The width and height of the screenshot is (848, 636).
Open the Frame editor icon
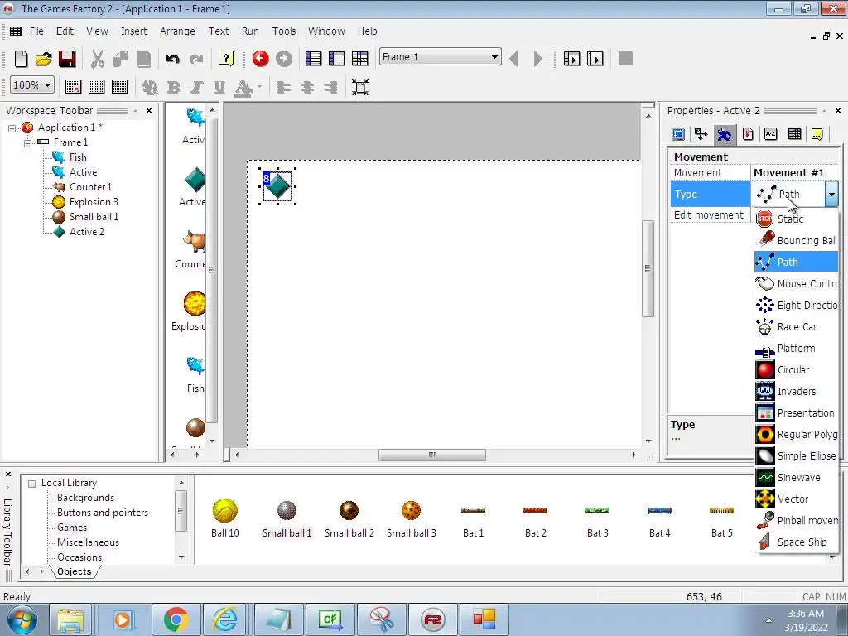click(336, 59)
